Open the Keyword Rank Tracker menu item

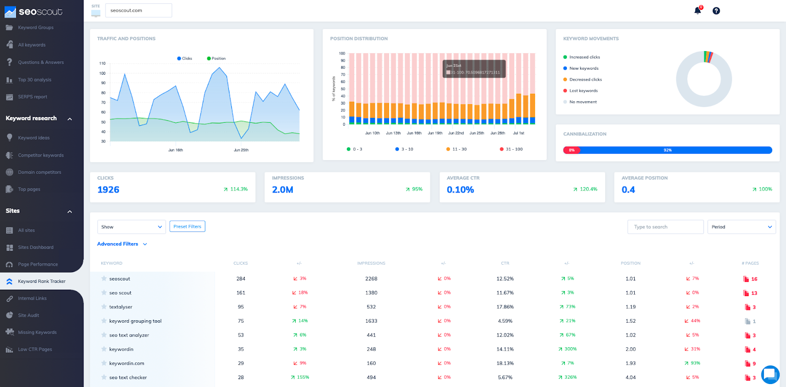tap(42, 281)
